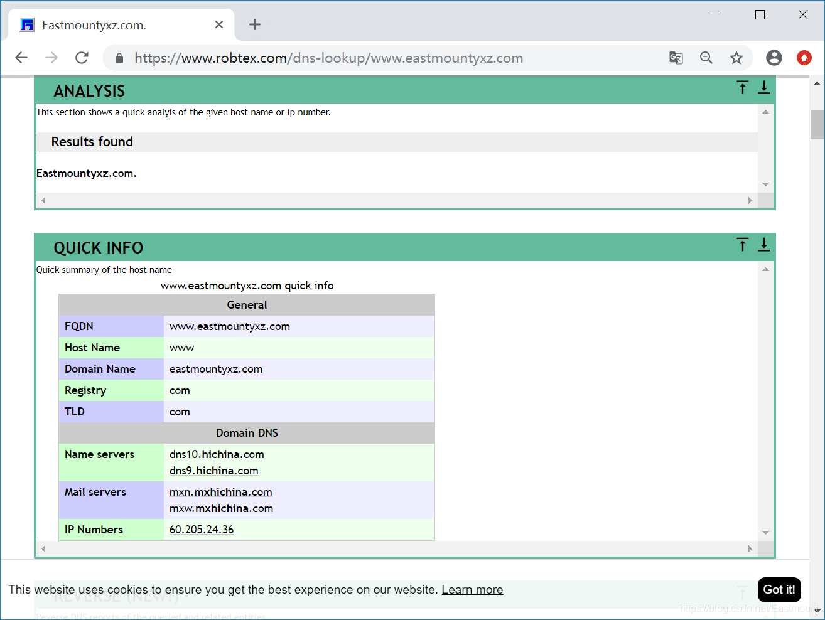Open a new browser tab
Viewport: 825px width, 620px height.
[254, 24]
